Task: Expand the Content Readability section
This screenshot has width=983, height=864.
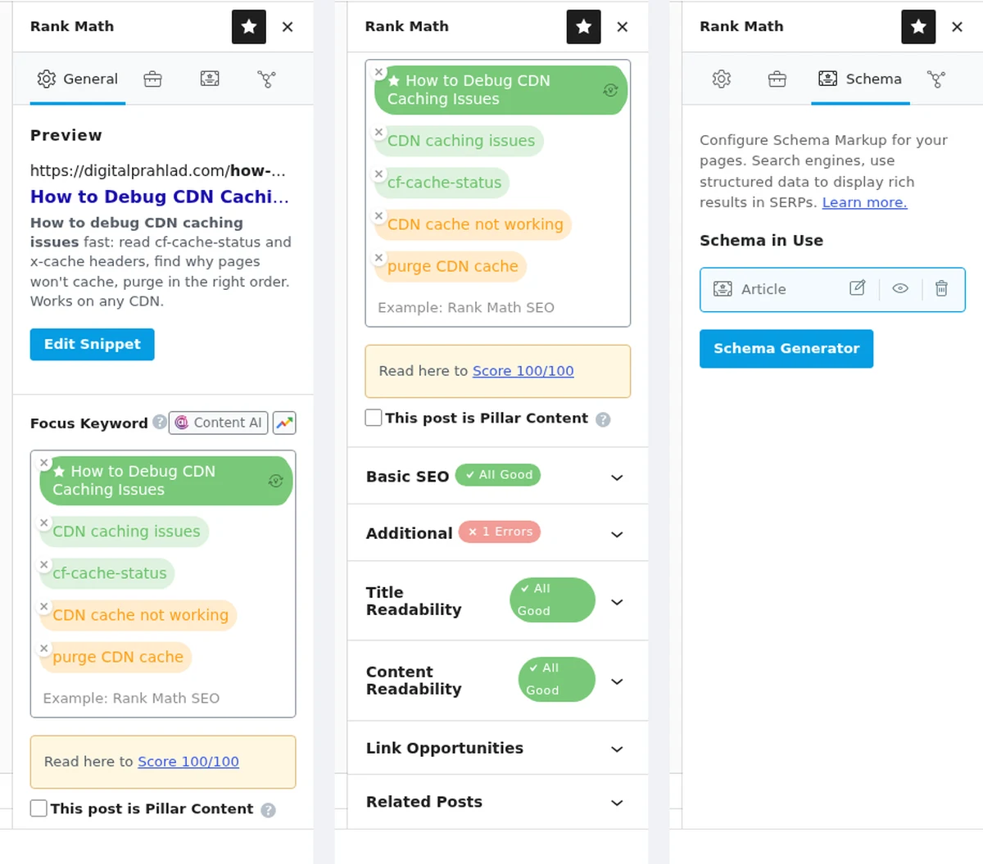Action: pos(497,681)
